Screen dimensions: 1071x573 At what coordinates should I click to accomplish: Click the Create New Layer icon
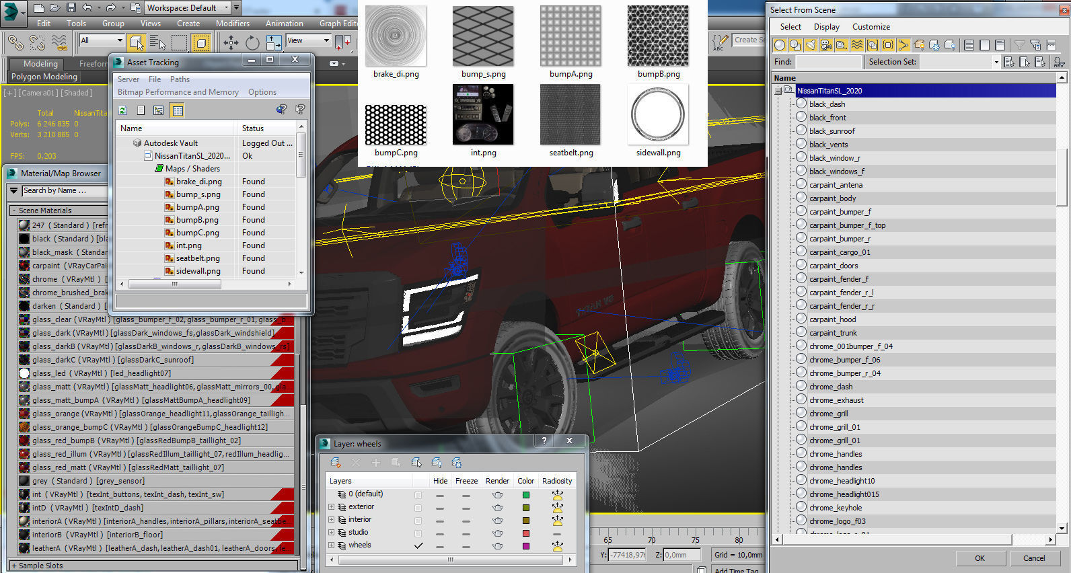(335, 463)
